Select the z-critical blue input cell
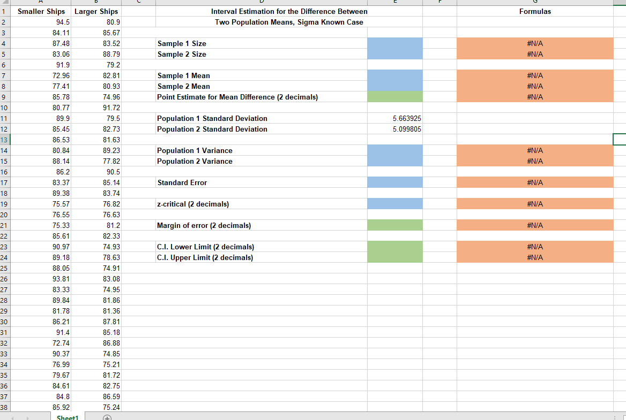The height and width of the screenshot is (420, 626). [395, 204]
